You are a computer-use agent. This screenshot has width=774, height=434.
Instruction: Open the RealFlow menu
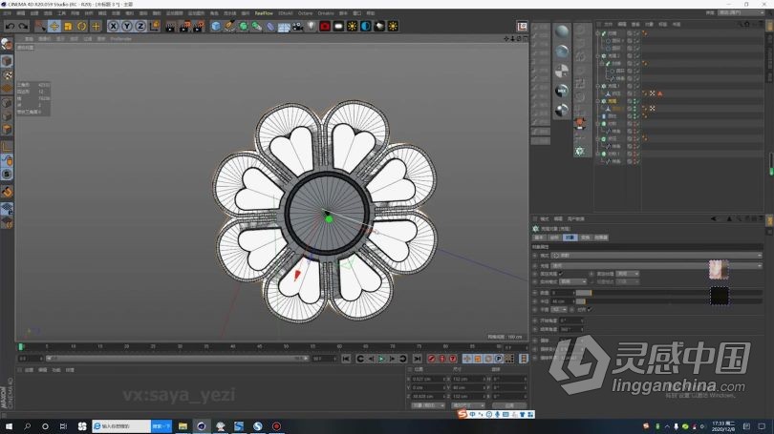pyautogui.click(x=264, y=13)
